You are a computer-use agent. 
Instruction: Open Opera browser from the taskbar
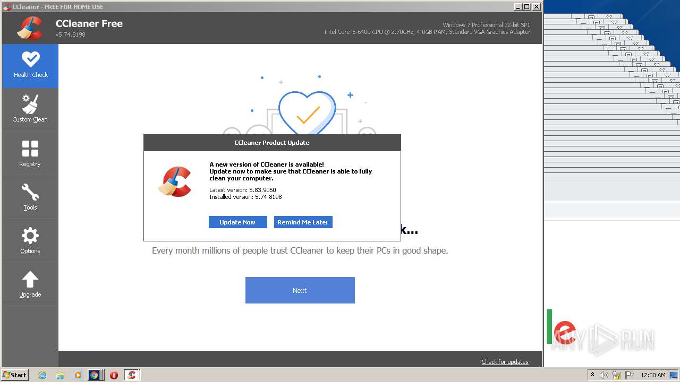[x=114, y=375]
